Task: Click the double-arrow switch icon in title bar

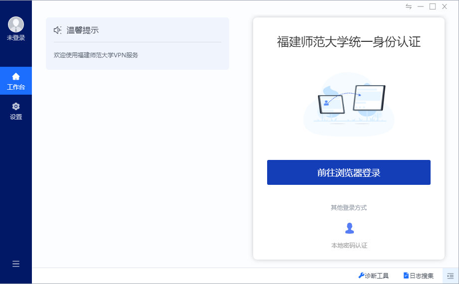Action: 409,6
